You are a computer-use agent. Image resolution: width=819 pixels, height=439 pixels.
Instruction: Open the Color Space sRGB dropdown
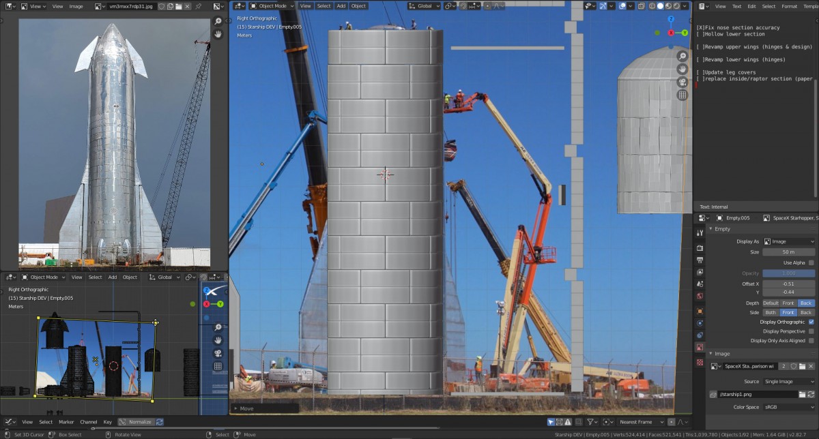pos(789,407)
